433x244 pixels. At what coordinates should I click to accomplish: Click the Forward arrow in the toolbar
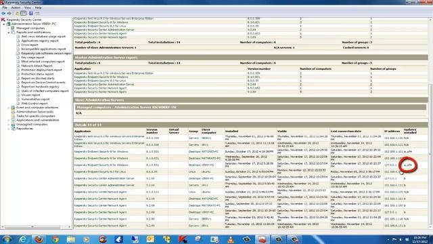coord(9,14)
